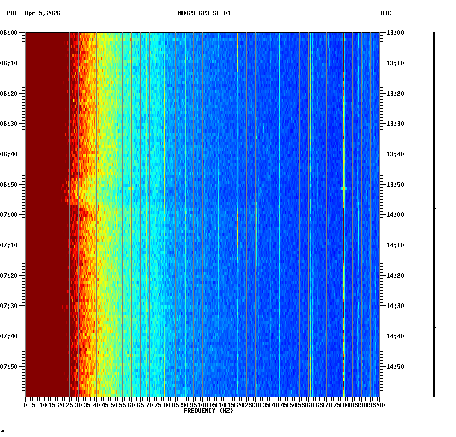The width and height of the screenshot is (456, 437).
Task: Select the 0 Hz frequency tick label
Action: coord(24,405)
